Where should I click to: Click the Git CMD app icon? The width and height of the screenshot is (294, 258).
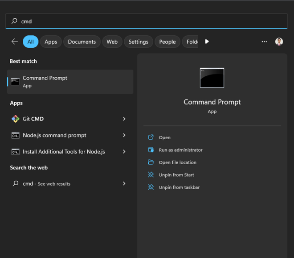(15, 119)
